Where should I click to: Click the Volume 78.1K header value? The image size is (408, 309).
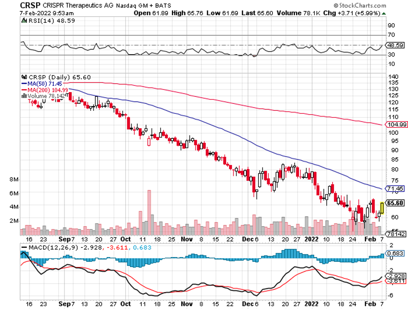point(298,13)
